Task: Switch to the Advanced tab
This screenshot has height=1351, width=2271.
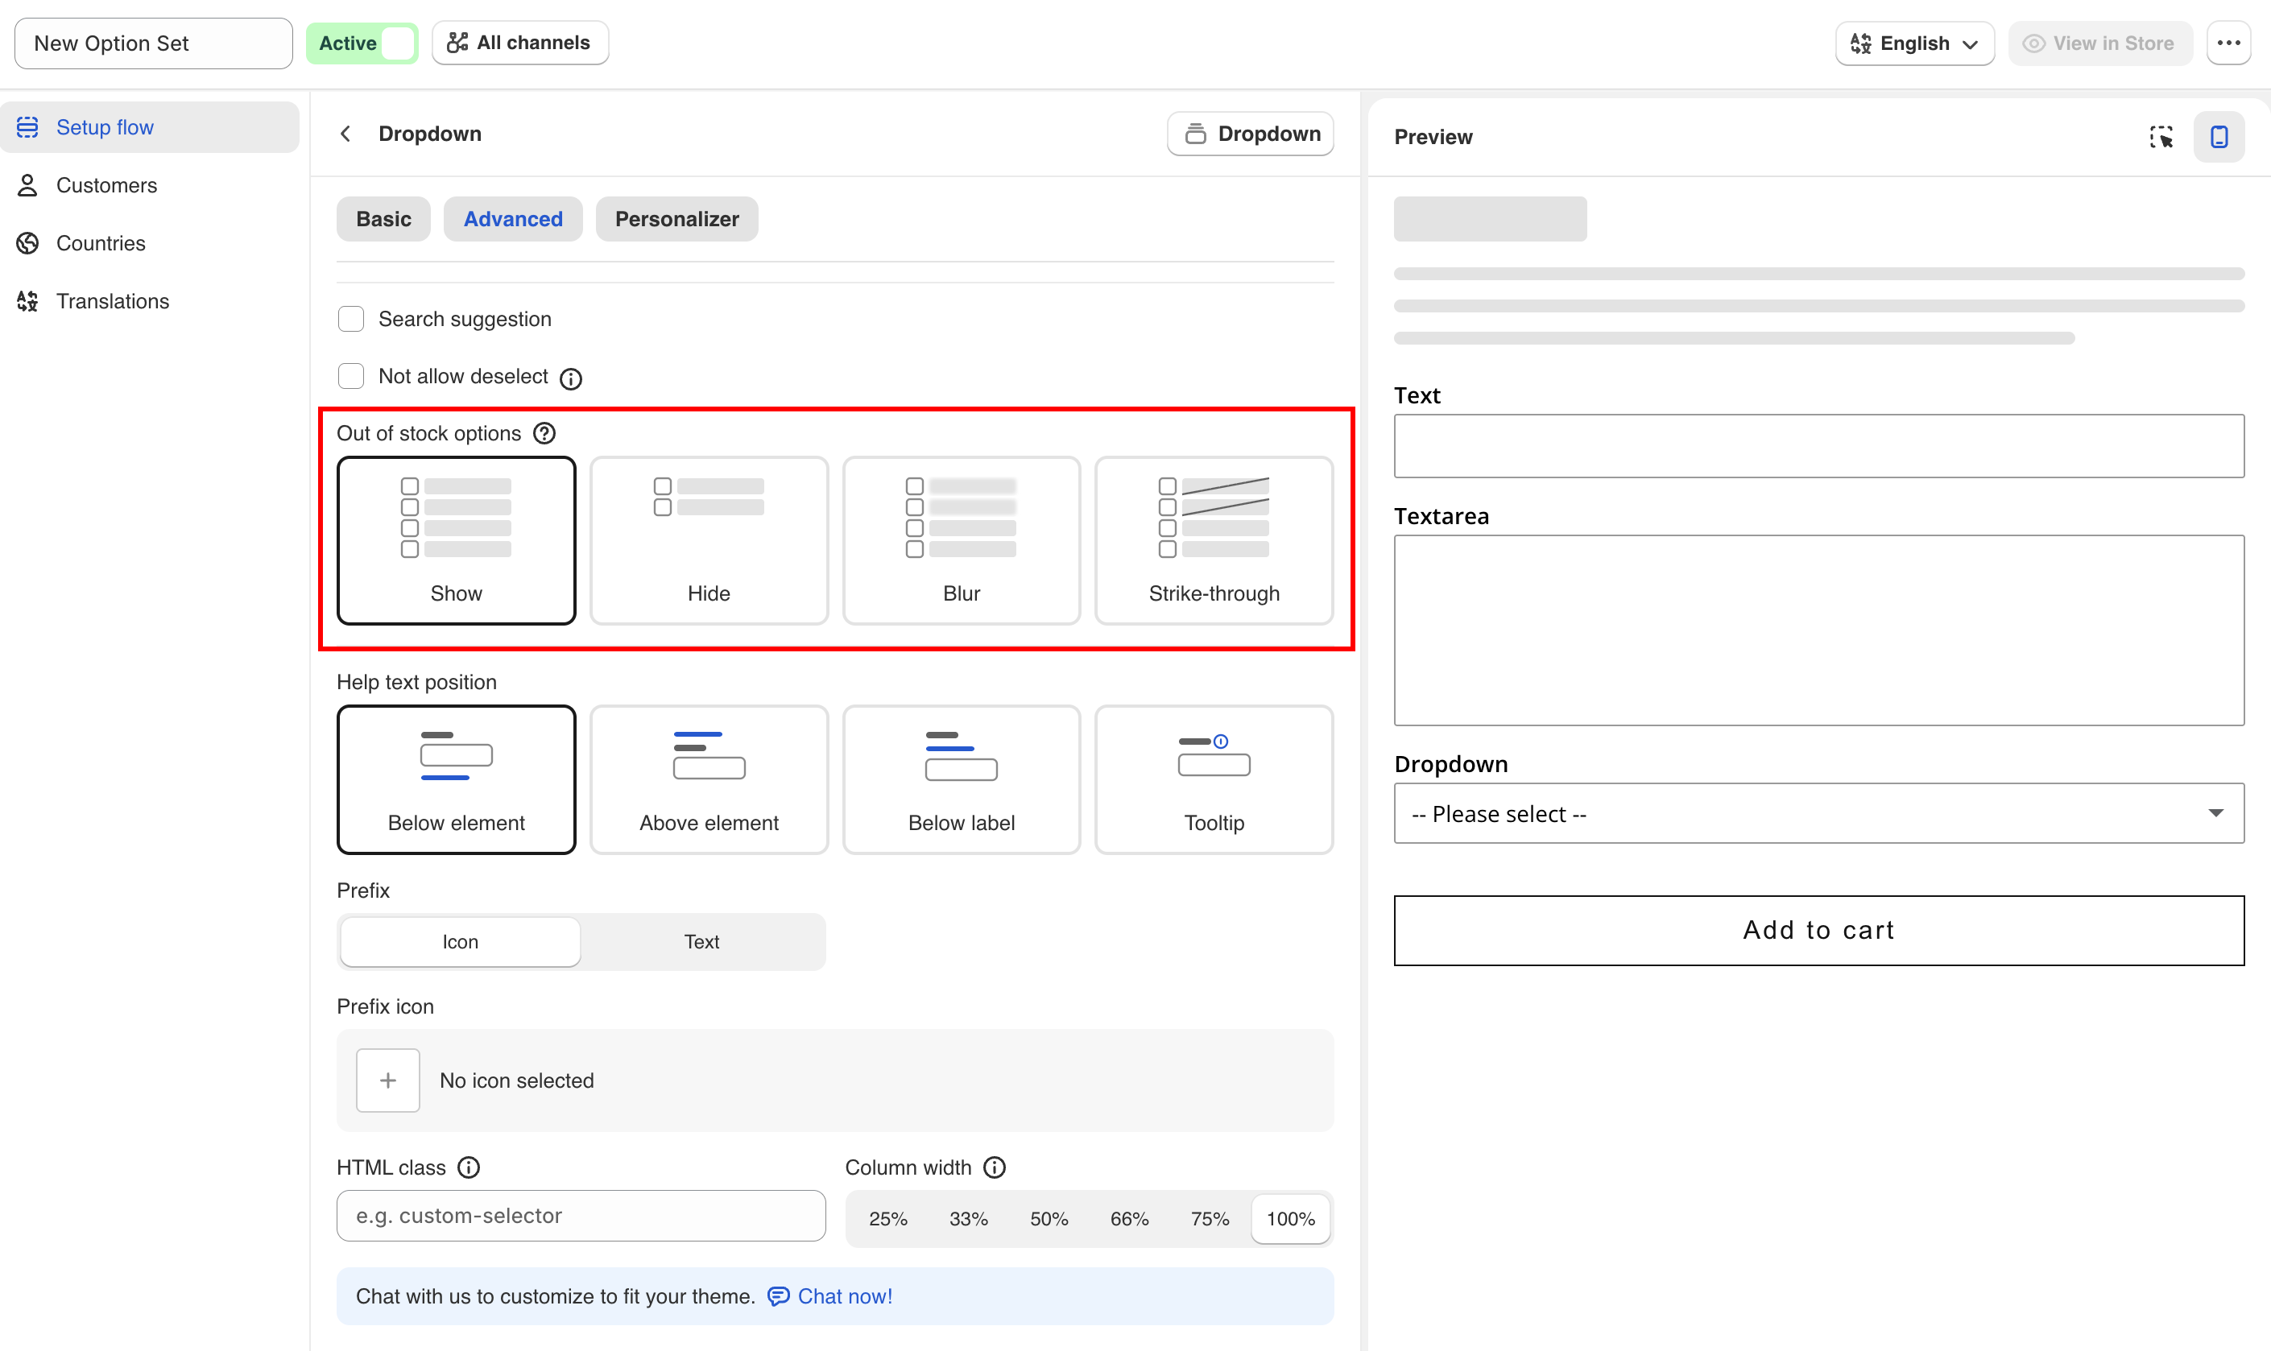Action: (513, 220)
